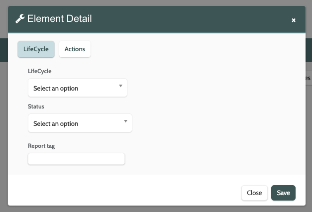Image resolution: width=312 pixels, height=212 pixels.
Task: Click the Status dropdown arrow
Action: pos(125,121)
